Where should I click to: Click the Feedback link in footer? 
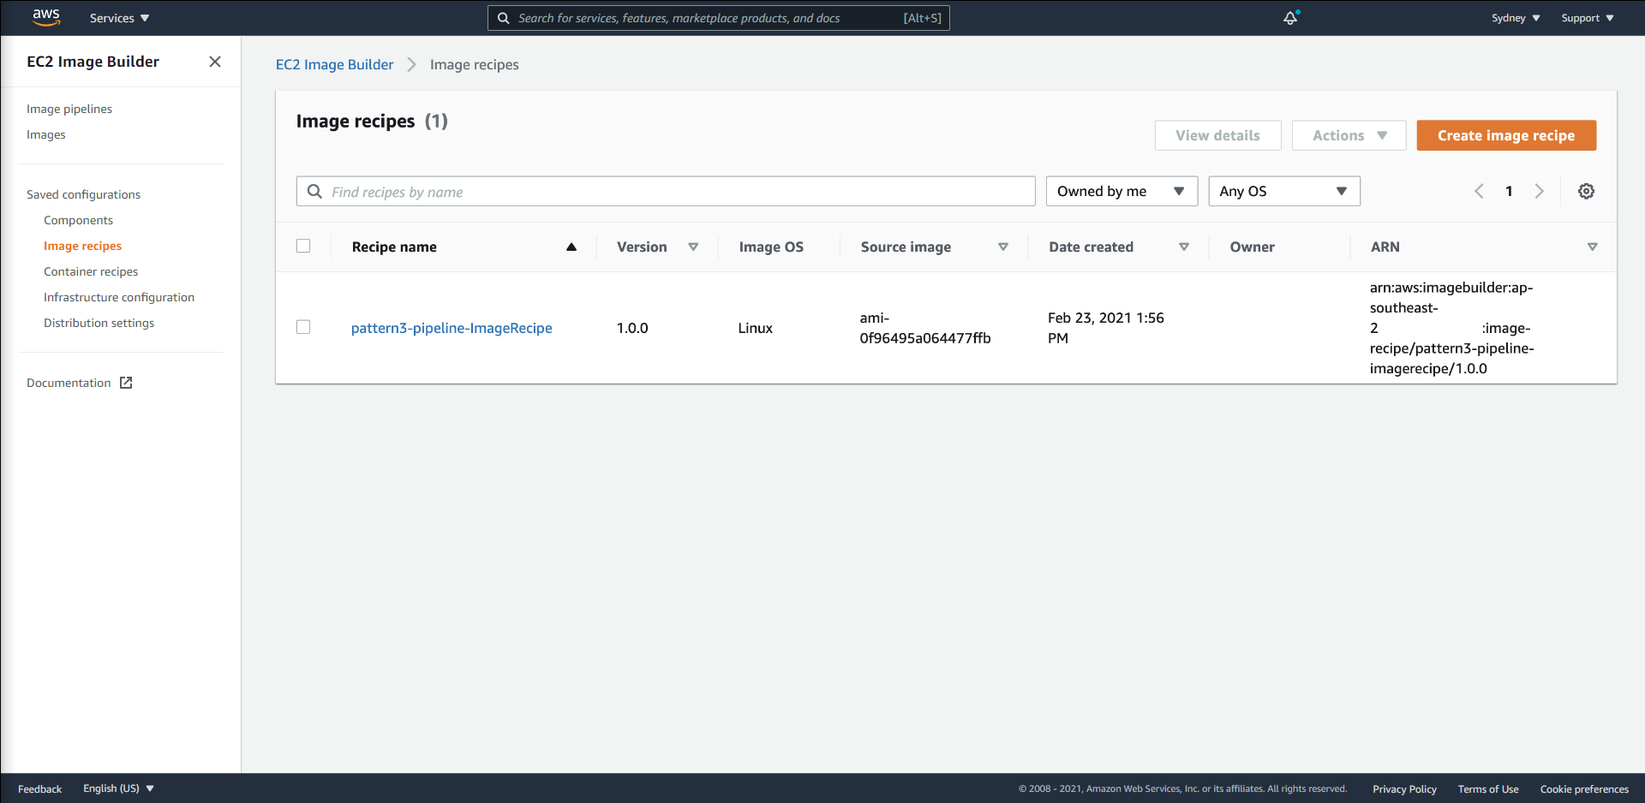tap(39, 789)
